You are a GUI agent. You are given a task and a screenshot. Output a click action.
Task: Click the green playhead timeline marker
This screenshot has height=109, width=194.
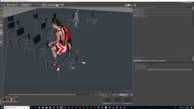[99, 92]
